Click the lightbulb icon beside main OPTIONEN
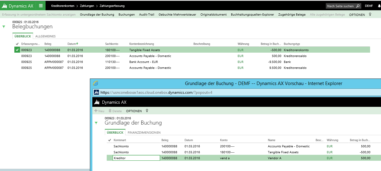The height and width of the screenshot is (171, 381). tap(370, 14)
